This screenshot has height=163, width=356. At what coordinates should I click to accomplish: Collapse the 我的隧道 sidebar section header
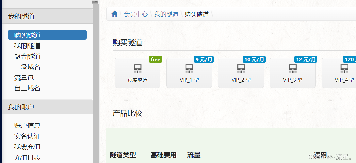click(47, 16)
